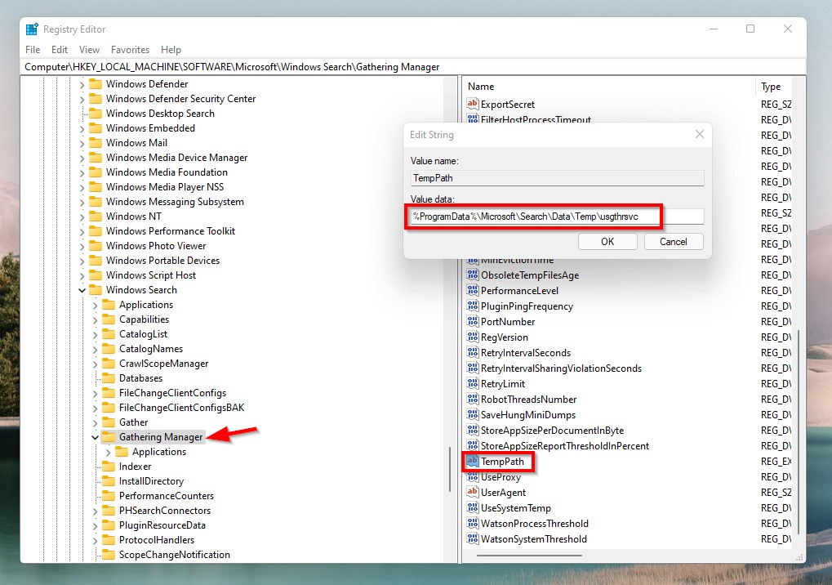Select the Windows Performance Toolkit key
832x585 pixels.
pyautogui.click(x=171, y=231)
